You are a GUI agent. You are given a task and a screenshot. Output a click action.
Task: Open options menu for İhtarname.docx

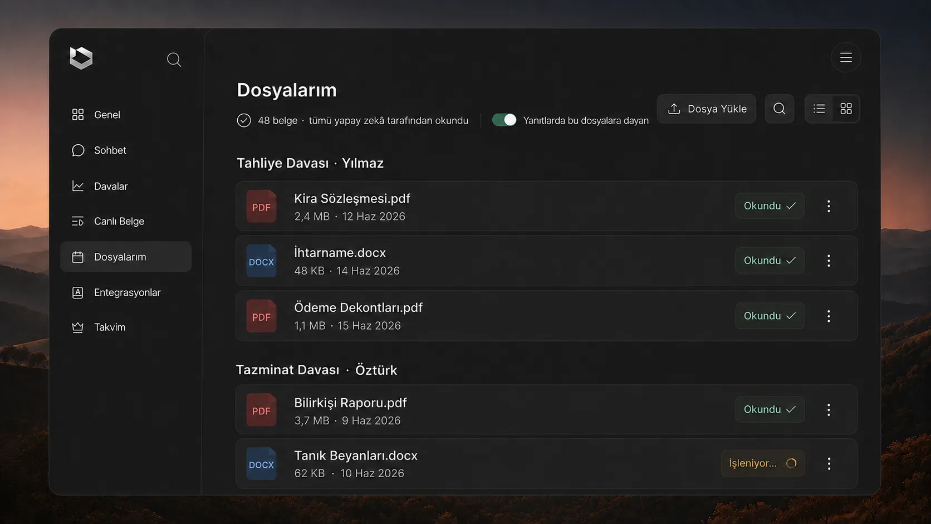tap(829, 261)
